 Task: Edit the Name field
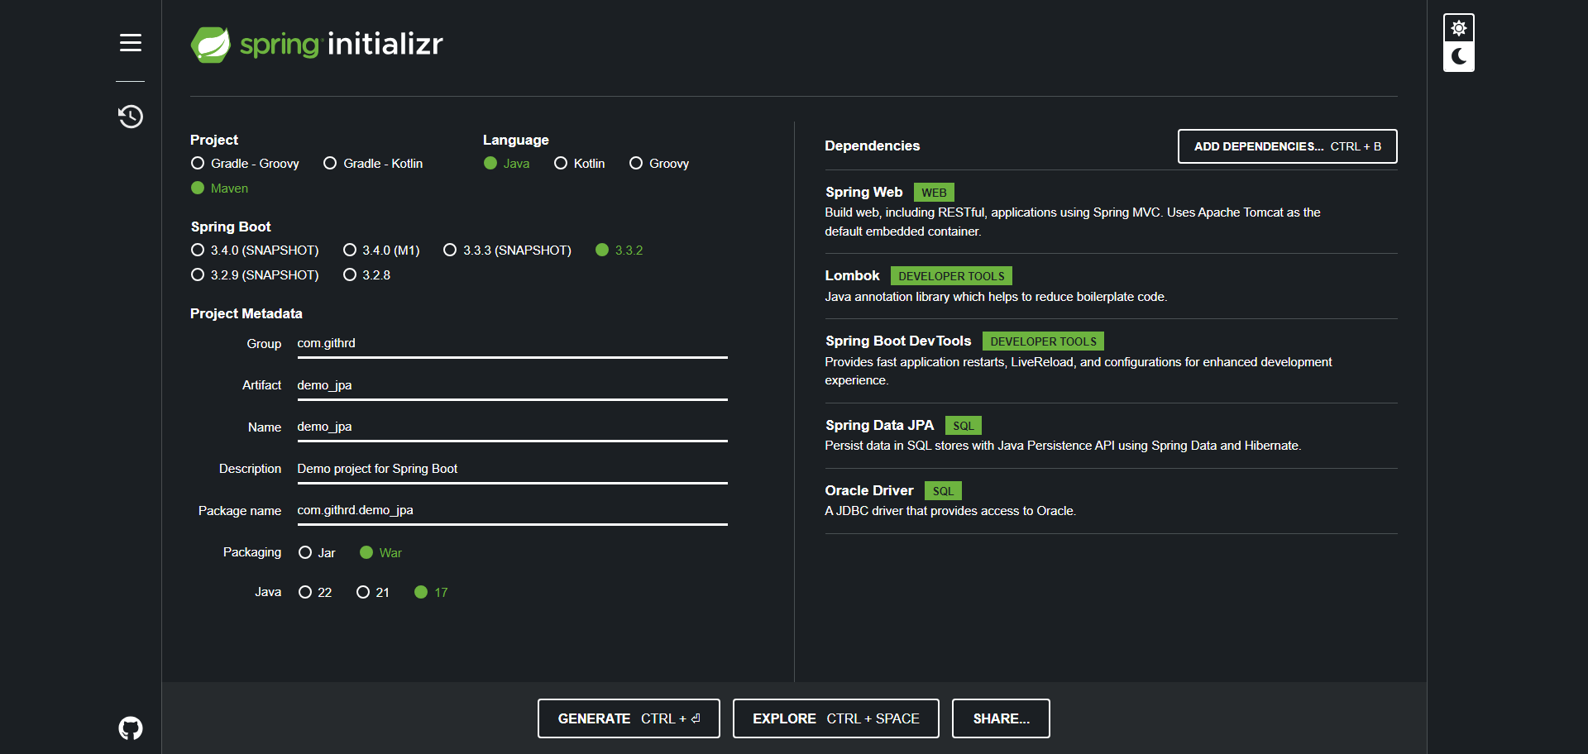coord(512,427)
